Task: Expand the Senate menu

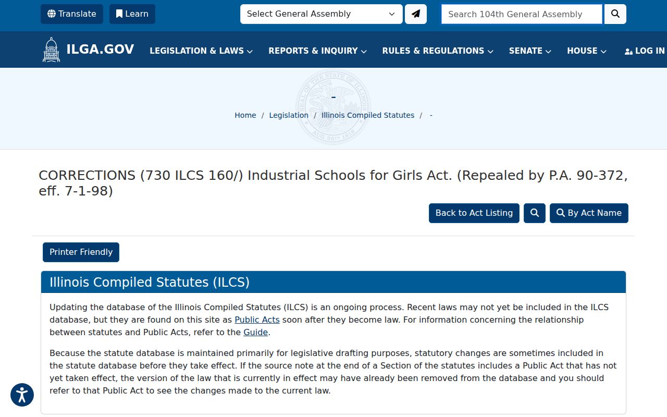Action: 530,51
